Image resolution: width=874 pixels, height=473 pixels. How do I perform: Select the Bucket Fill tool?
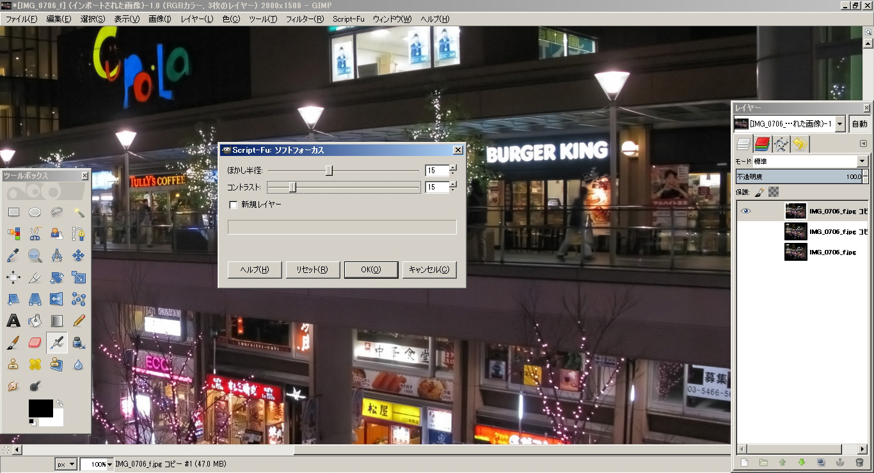[35, 321]
